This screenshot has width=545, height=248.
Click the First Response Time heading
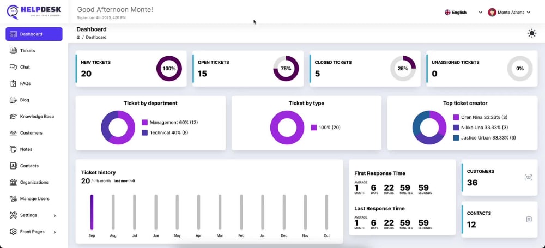click(379, 173)
